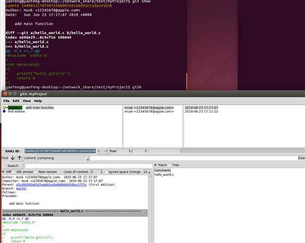
Task: Click the blue commit node of first edition
Action: pyautogui.click(x=4, y=111)
